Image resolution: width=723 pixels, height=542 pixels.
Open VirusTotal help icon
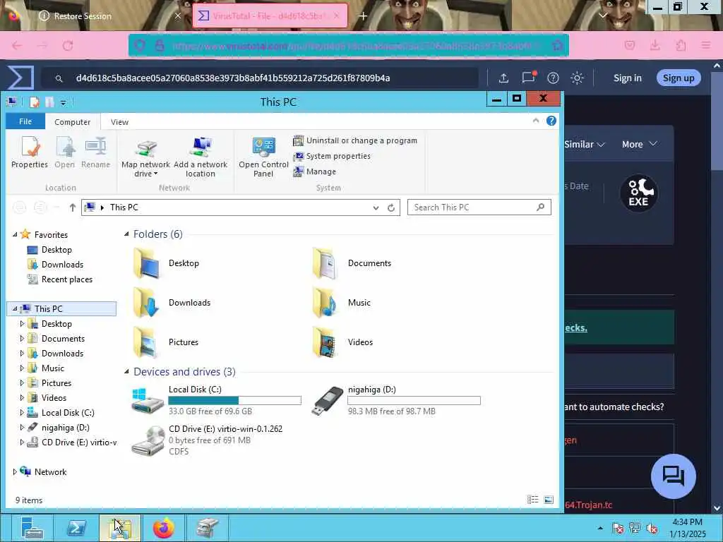pyautogui.click(x=553, y=78)
